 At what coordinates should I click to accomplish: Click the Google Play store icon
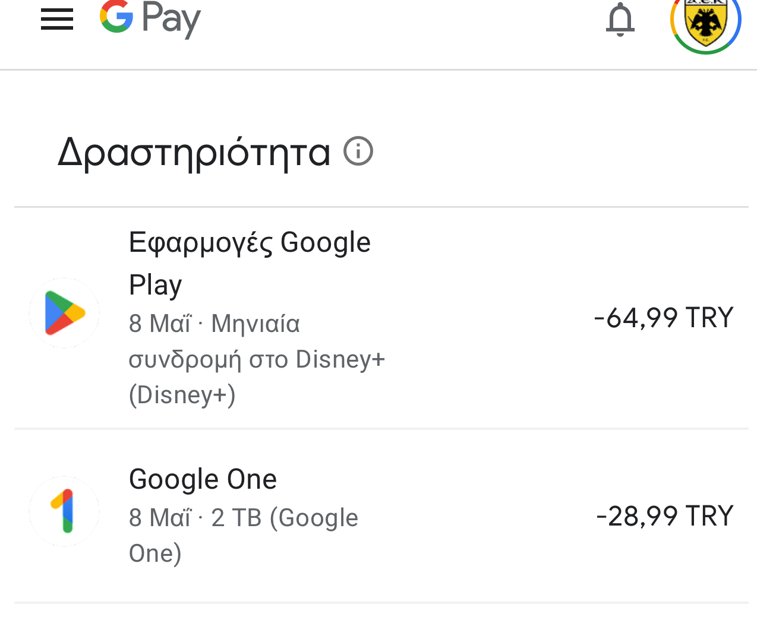pos(64,313)
